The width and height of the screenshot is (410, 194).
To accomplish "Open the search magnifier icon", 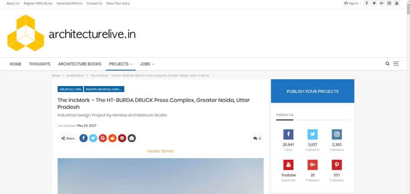I will pyautogui.click(x=388, y=64).
